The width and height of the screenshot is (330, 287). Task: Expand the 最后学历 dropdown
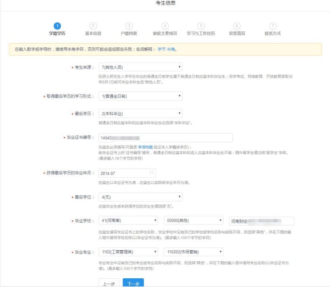point(140,113)
